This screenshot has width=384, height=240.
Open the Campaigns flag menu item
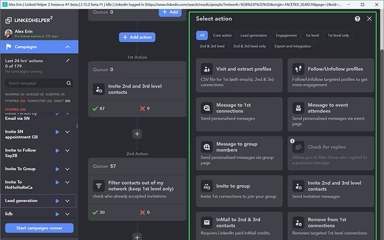[39, 47]
